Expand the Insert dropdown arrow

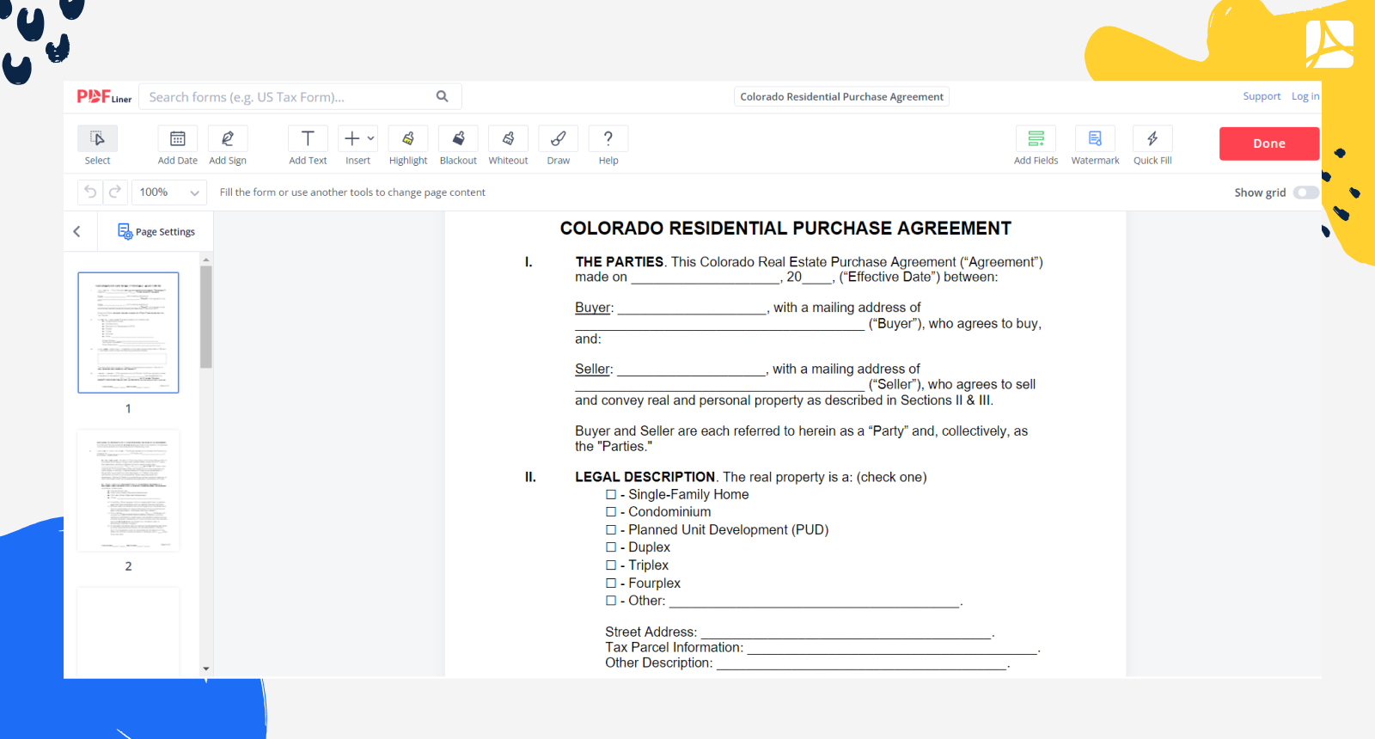(371, 138)
